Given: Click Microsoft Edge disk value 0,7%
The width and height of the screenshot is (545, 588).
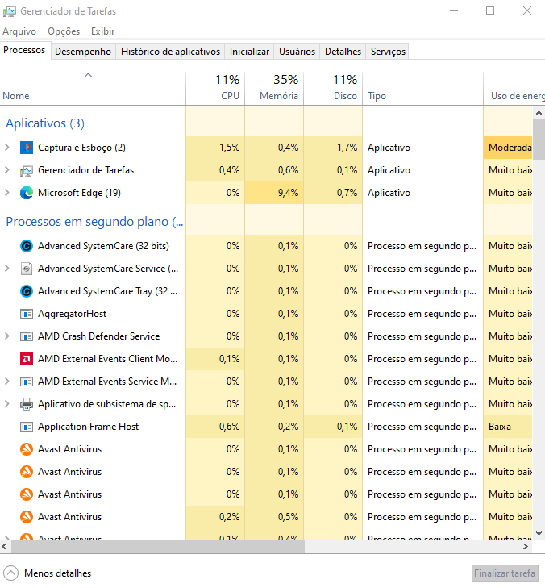Looking at the screenshot, I should click(x=333, y=193).
